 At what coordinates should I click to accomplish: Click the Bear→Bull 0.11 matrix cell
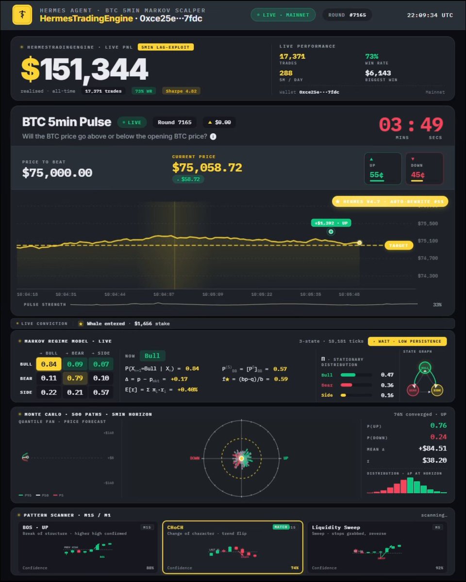(x=49, y=378)
